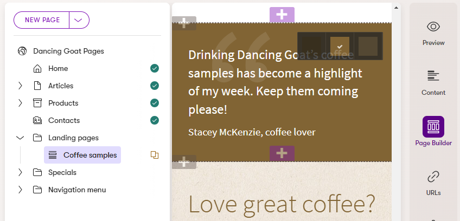Image resolution: width=460 pixels, height=221 pixels.
Task: Click the NEW PAGE button
Action: point(42,20)
